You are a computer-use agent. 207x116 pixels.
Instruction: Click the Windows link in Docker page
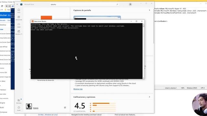(x=48, y=115)
